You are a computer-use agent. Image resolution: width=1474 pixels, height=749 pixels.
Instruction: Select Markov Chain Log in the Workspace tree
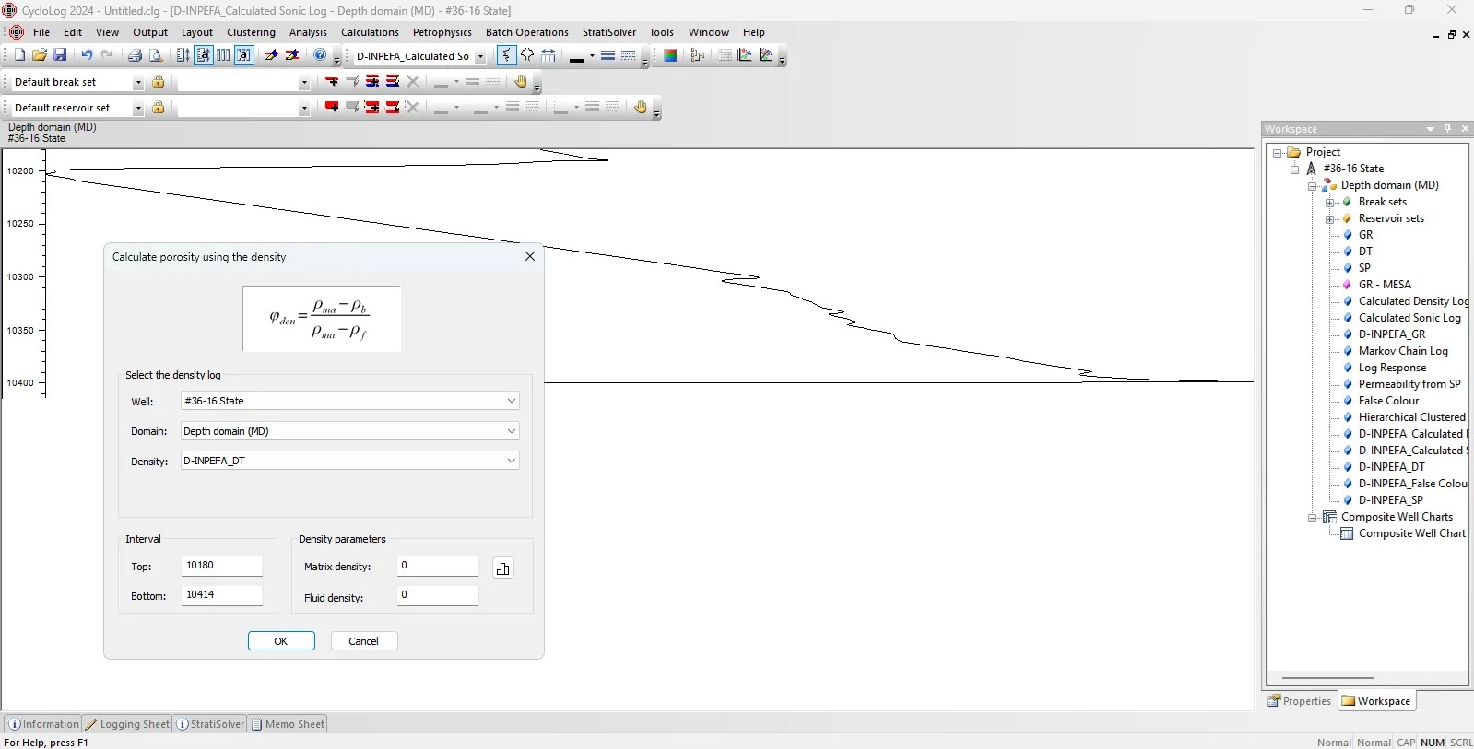pos(1403,351)
